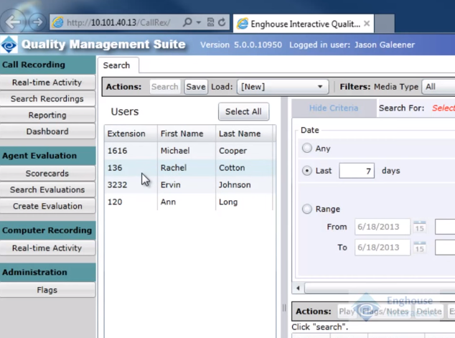
Task: Open Flags under Administration
Action: 47,290
